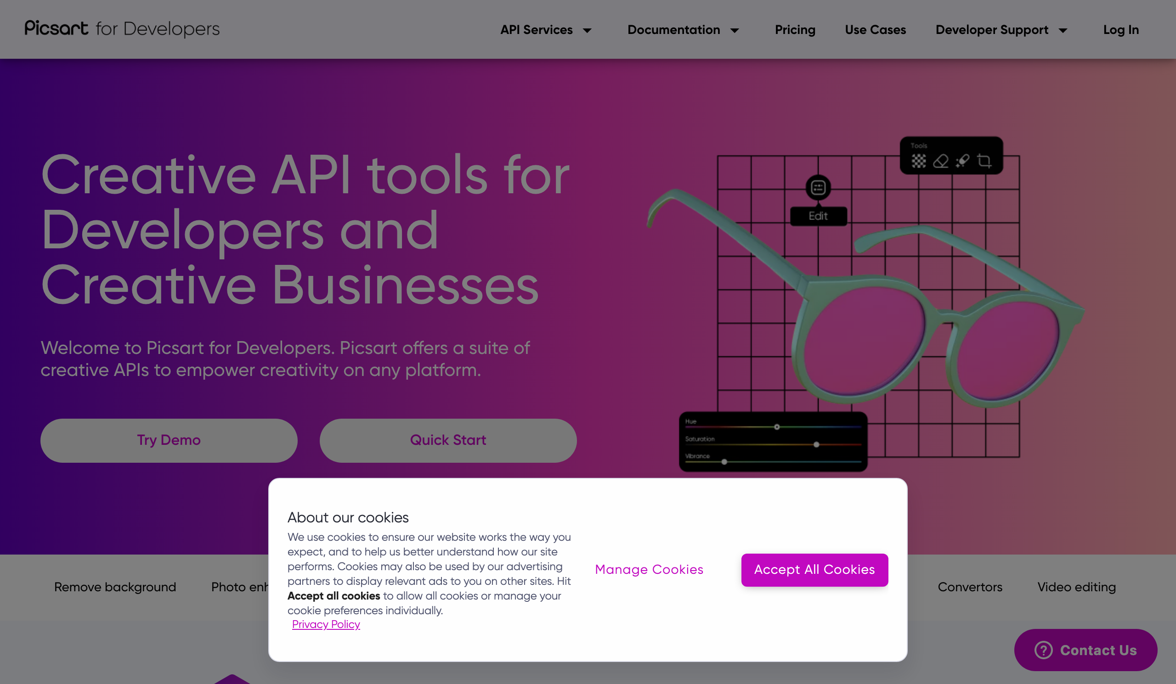The width and height of the screenshot is (1176, 684).
Task: Expand the API Services dropdown arrow
Action: (587, 30)
